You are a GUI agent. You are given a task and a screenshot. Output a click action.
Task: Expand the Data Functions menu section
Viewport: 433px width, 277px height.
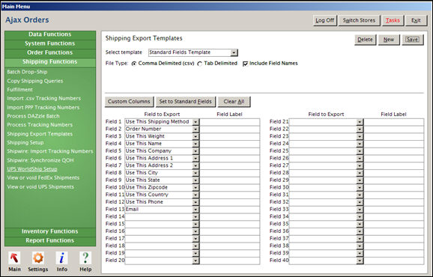[x=50, y=34]
